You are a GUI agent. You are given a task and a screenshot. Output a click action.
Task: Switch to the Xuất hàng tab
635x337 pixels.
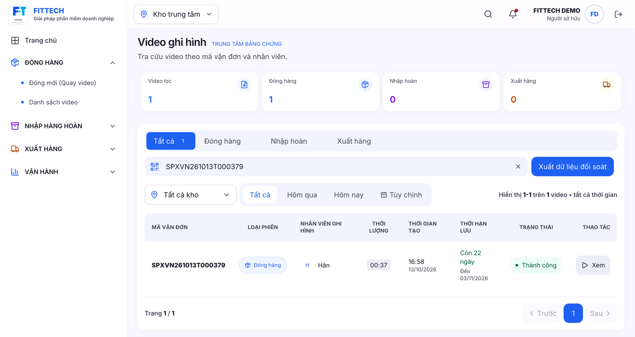point(354,141)
